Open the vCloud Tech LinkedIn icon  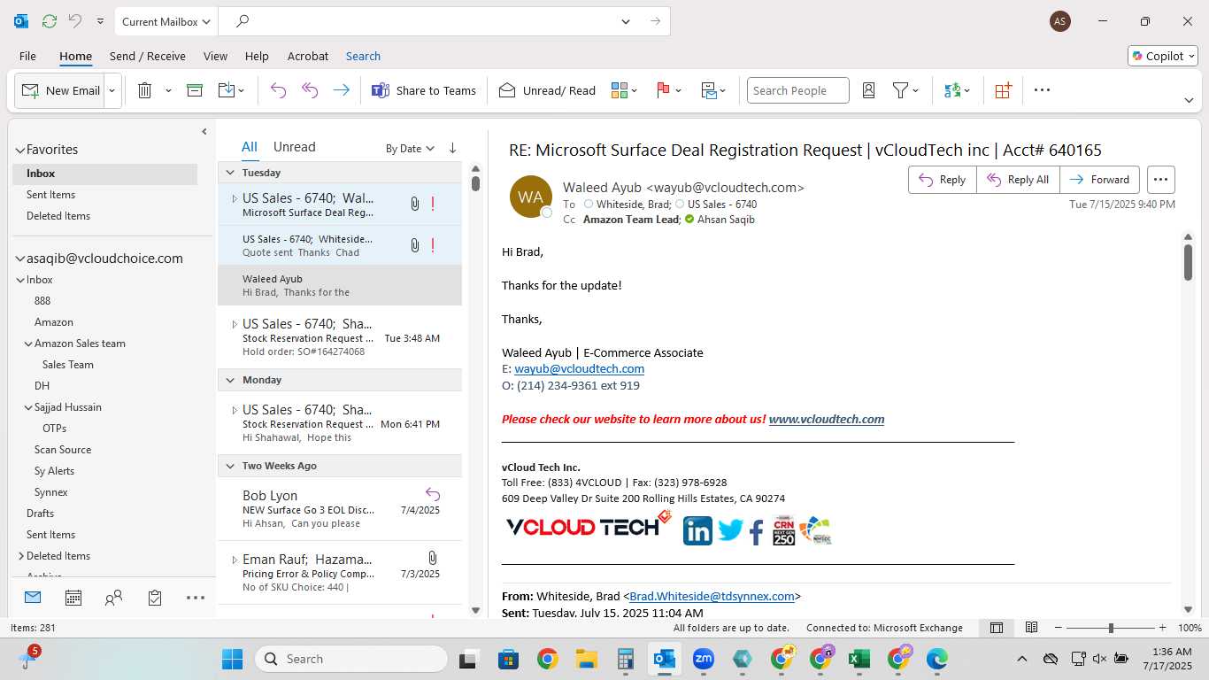tap(697, 530)
